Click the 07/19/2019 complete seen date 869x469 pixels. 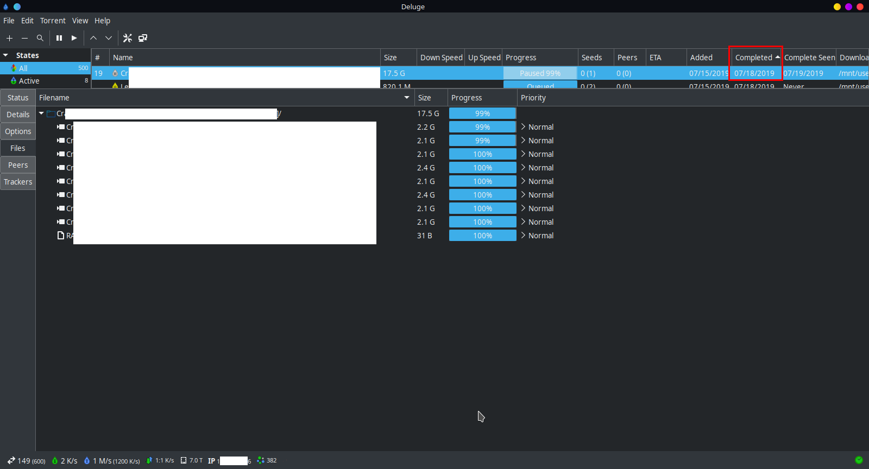(x=803, y=73)
